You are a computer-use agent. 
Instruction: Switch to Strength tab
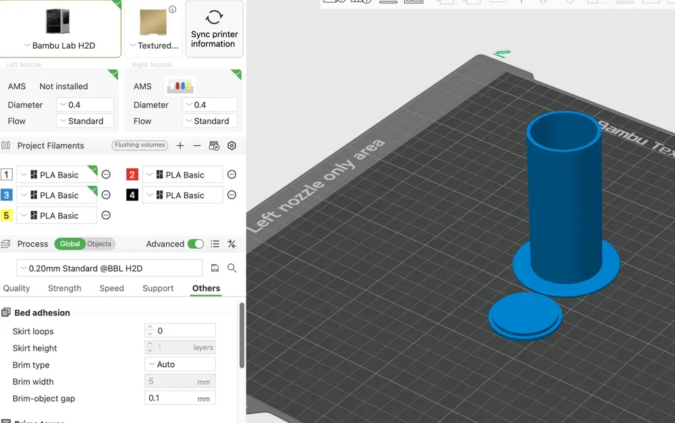pos(65,288)
